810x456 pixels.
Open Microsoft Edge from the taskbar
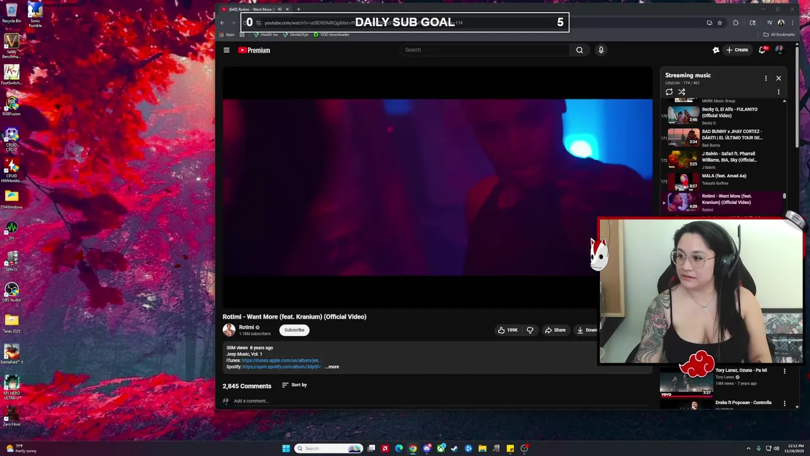click(x=399, y=448)
